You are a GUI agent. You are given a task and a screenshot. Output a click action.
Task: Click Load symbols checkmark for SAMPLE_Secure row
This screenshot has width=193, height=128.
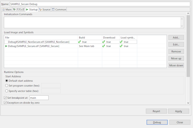(121, 46)
